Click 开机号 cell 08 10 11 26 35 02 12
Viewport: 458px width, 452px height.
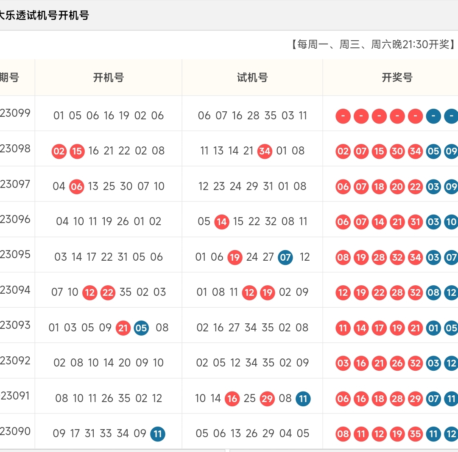coord(109,398)
